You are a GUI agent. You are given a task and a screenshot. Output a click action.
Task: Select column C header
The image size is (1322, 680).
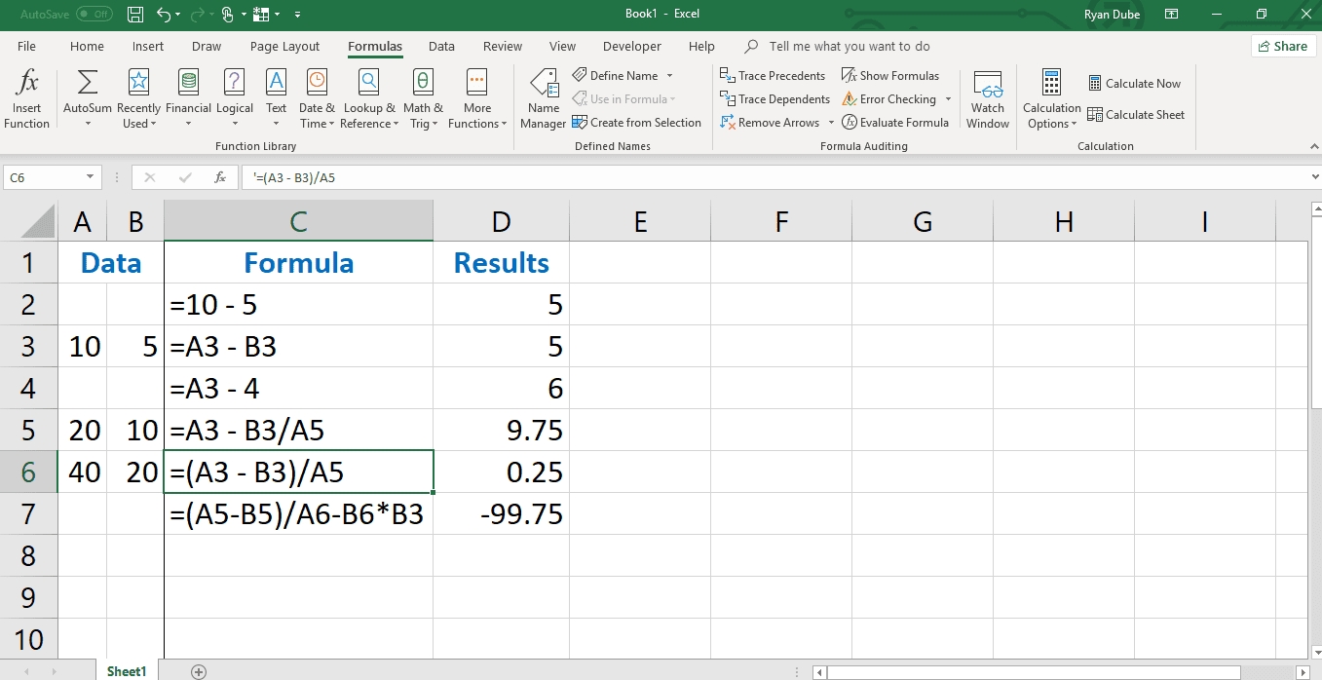pos(298,221)
